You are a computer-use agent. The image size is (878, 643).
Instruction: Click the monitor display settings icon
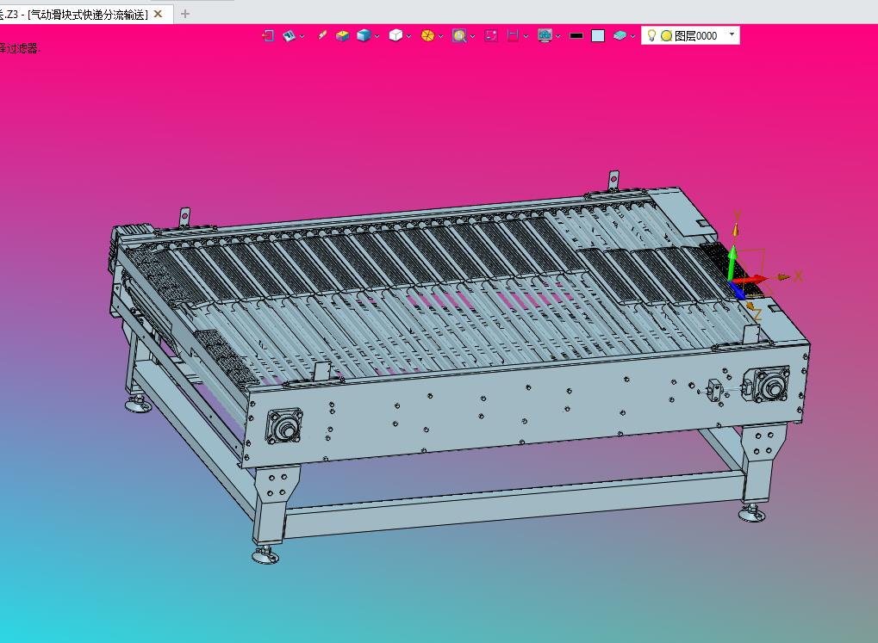(x=545, y=36)
